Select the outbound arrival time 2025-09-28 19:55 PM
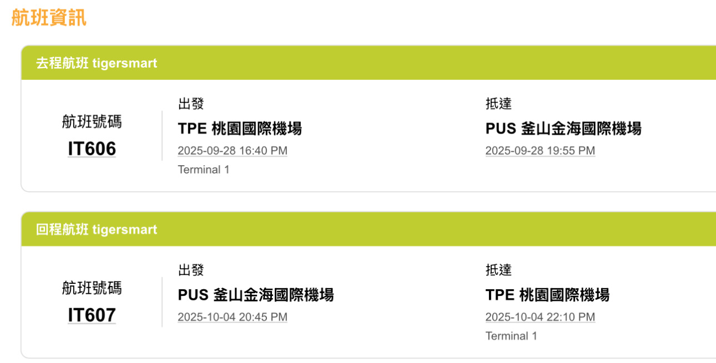The width and height of the screenshot is (716, 363). pyautogui.click(x=540, y=151)
